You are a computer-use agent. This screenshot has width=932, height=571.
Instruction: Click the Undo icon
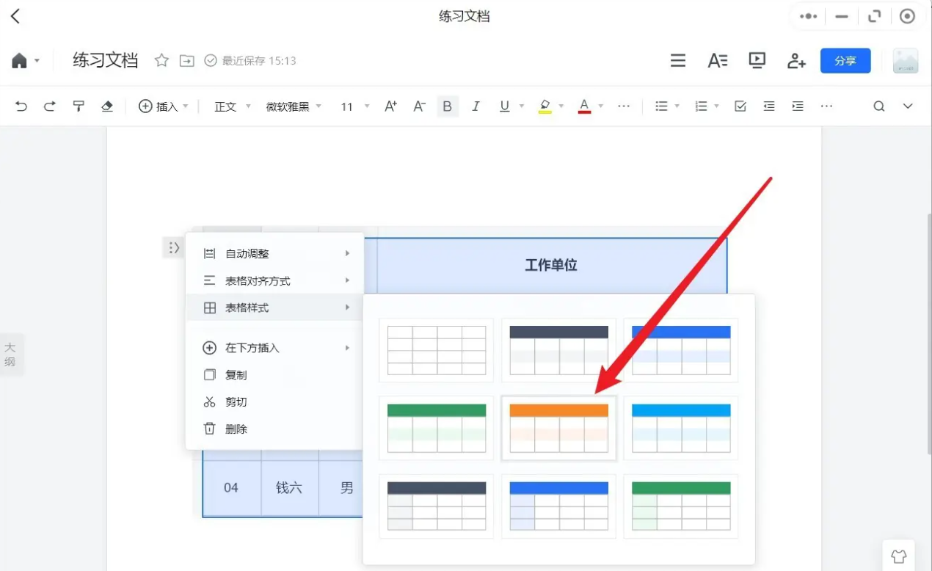(x=21, y=106)
